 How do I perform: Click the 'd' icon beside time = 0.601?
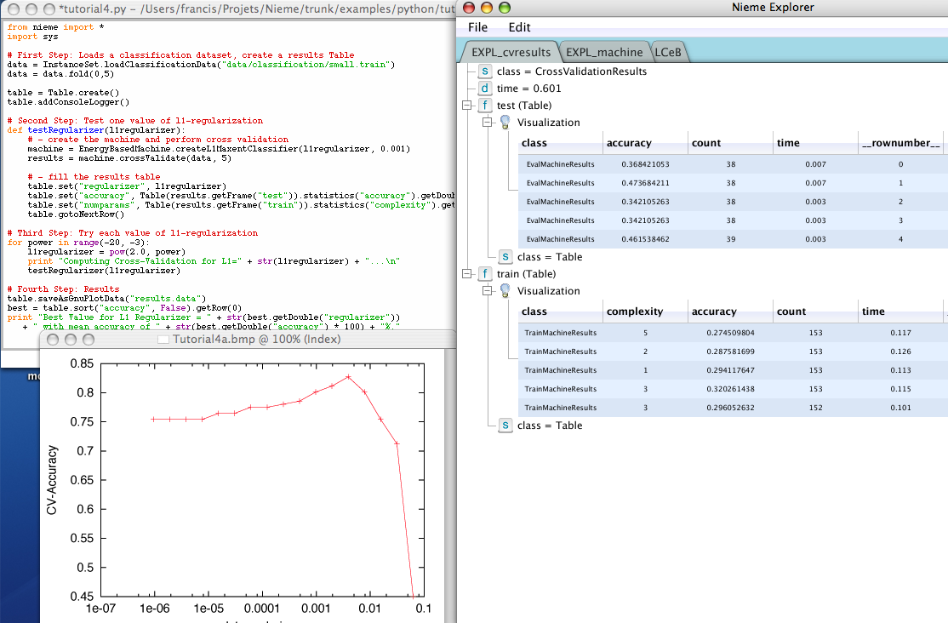(485, 89)
